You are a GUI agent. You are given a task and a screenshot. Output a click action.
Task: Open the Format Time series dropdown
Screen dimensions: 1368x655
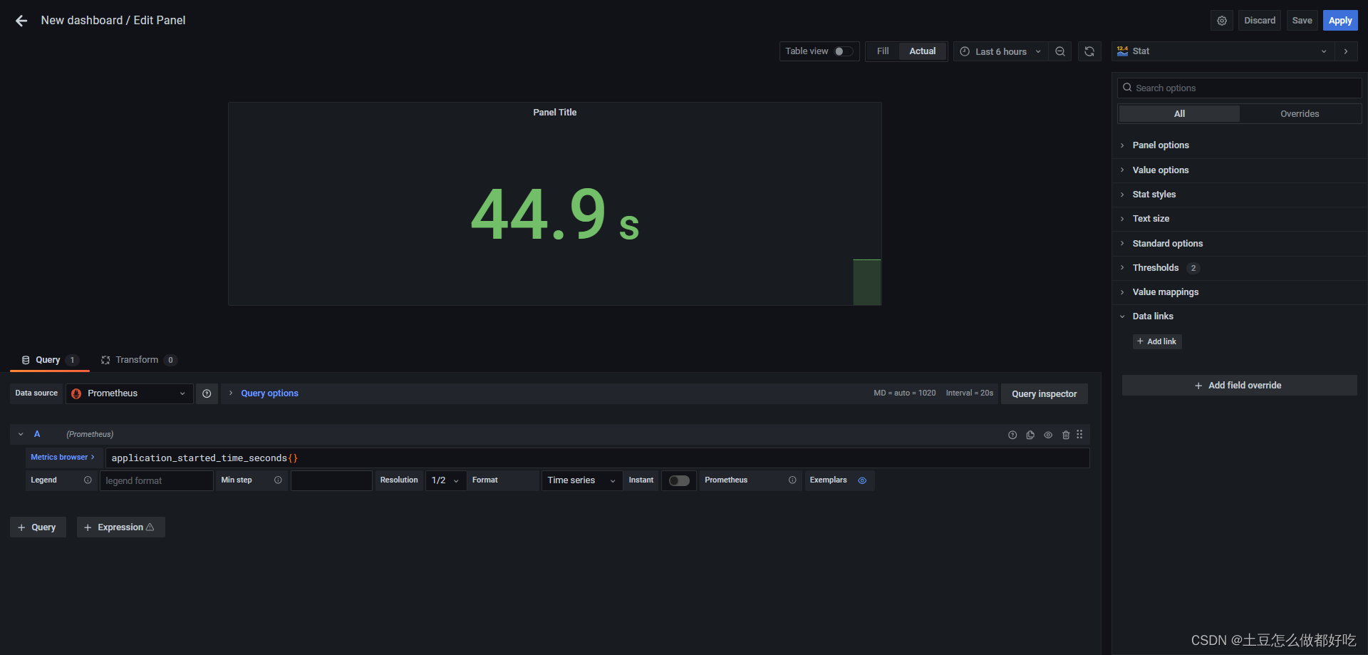[x=582, y=480]
